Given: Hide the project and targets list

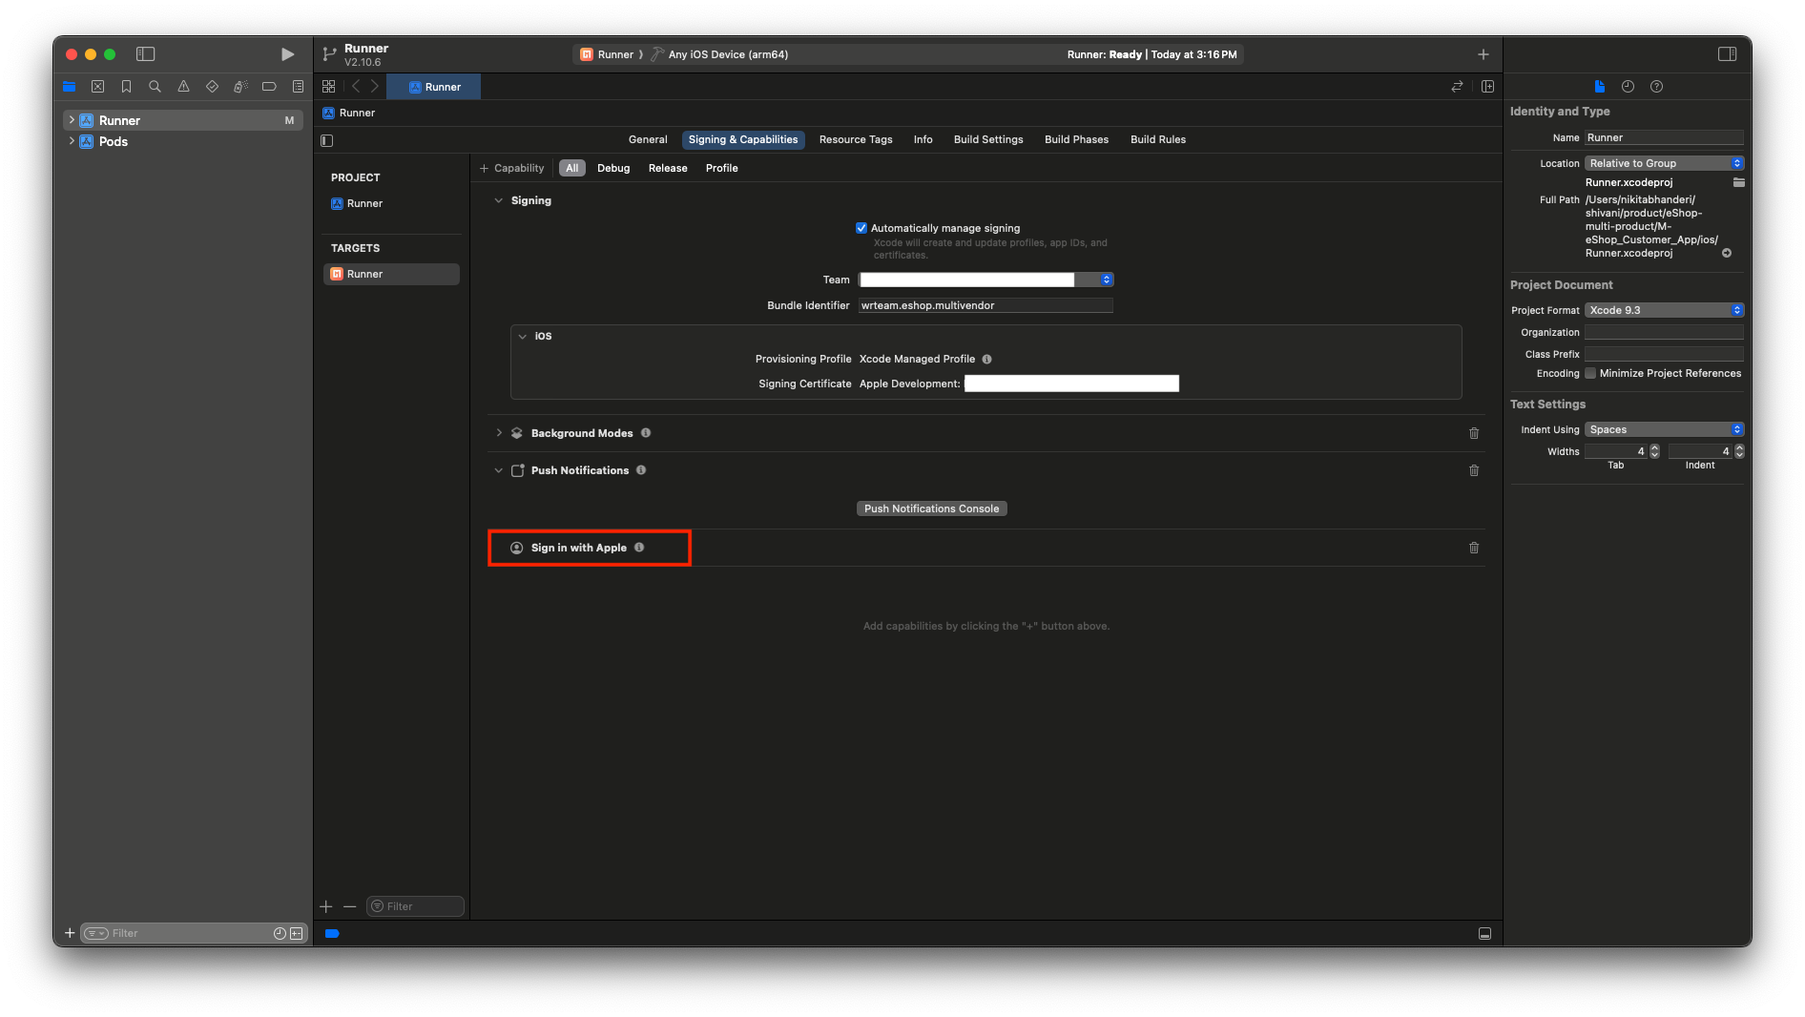Looking at the screenshot, I should coord(327,140).
